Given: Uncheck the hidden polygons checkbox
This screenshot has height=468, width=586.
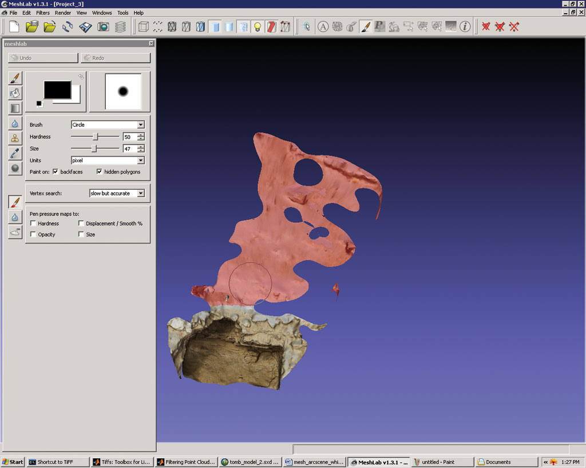Looking at the screenshot, I should (x=100, y=171).
